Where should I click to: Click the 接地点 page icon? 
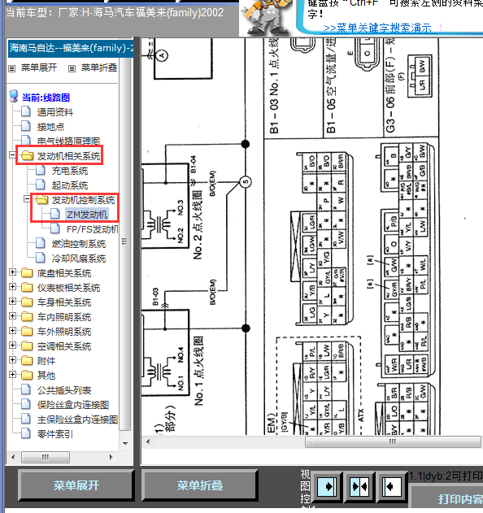[26, 126]
